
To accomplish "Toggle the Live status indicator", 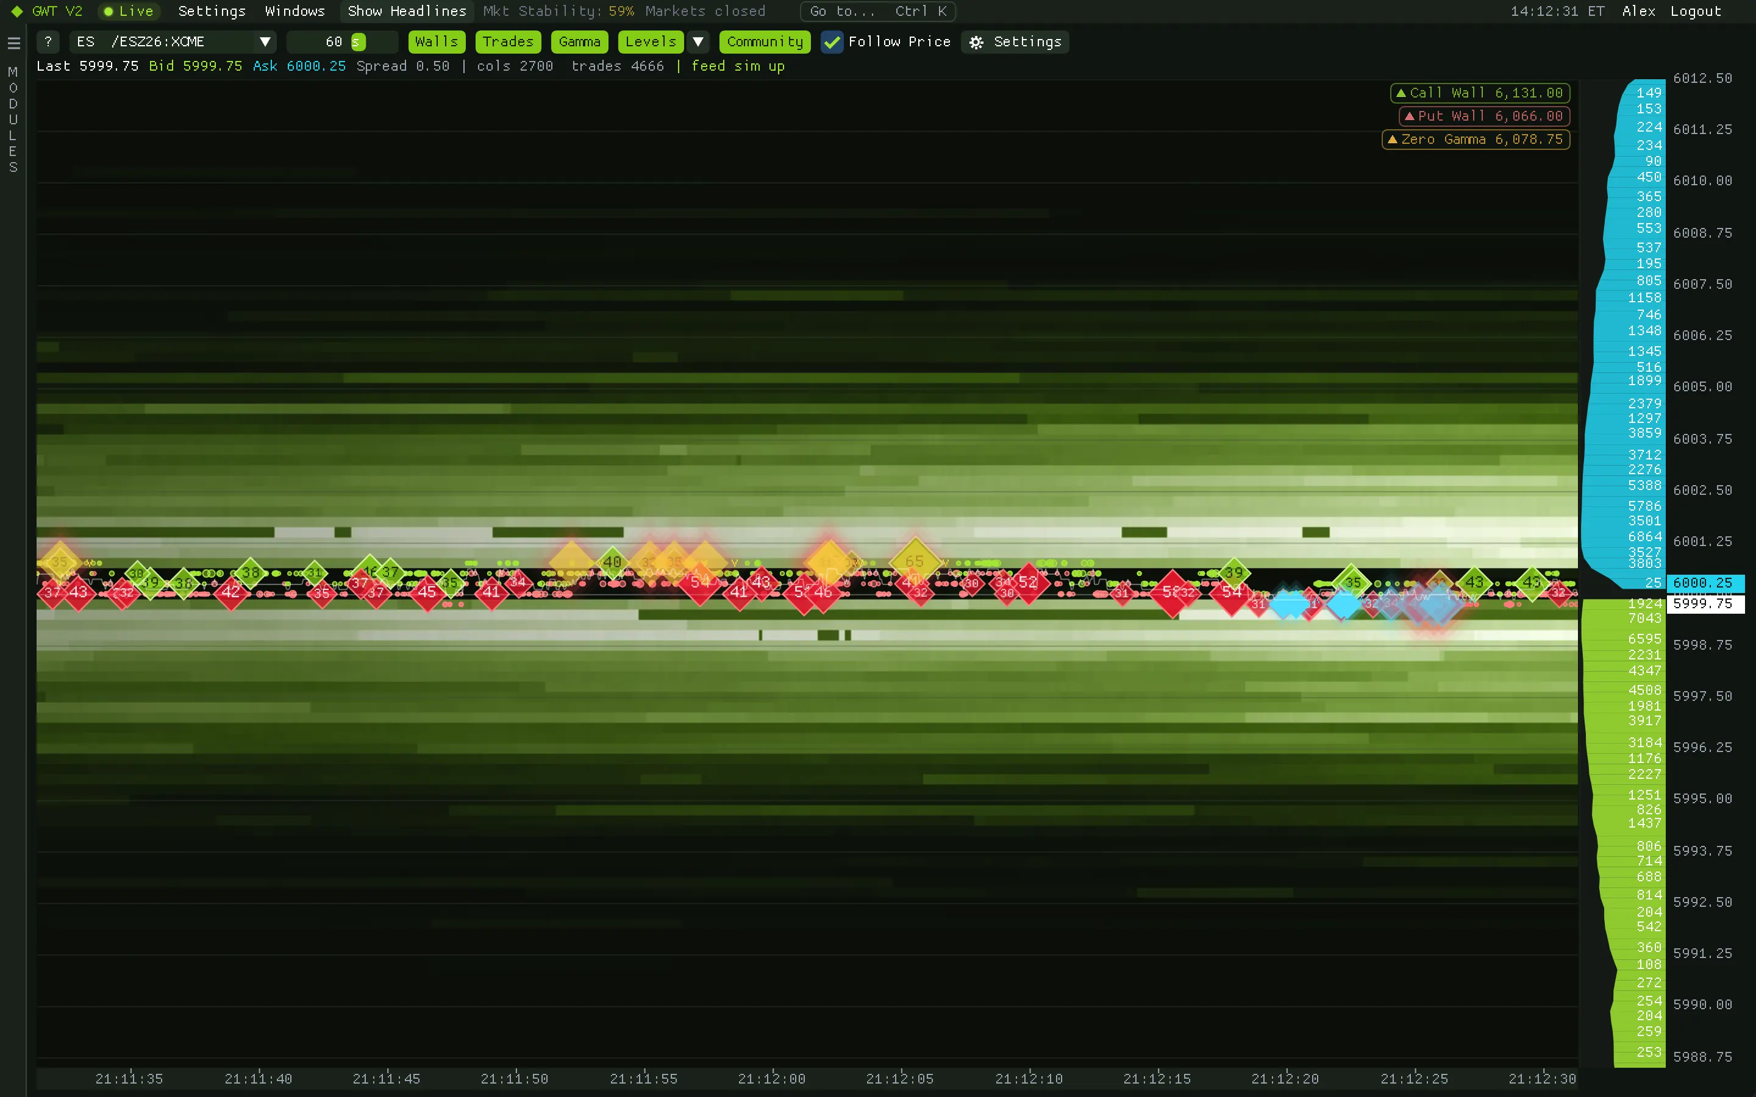I will point(129,12).
